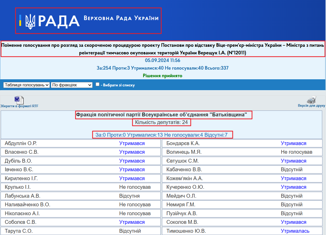The image size is (326, 235).
Task: Click deputy name 'Тимошенко Ю.В.'
Action: pos(186,231)
